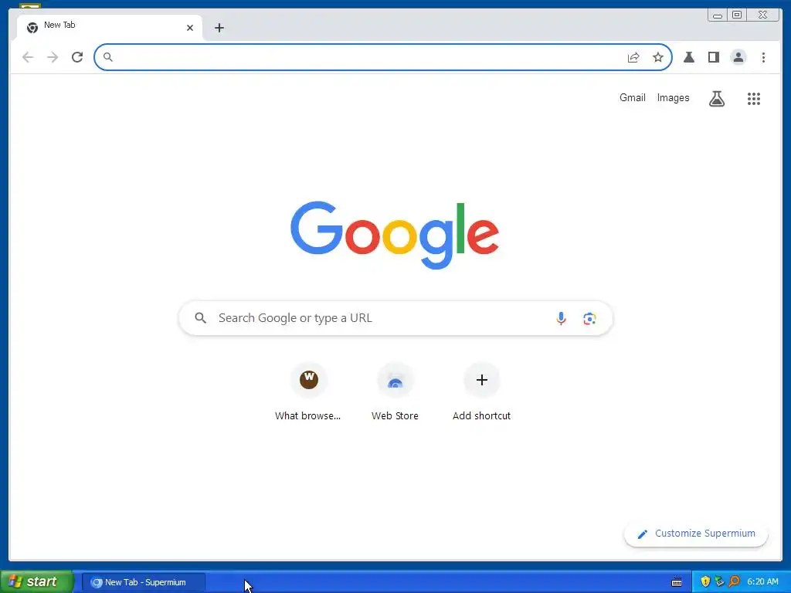Open a new tab with plus button
This screenshot has width=791, height=593.
219,28
